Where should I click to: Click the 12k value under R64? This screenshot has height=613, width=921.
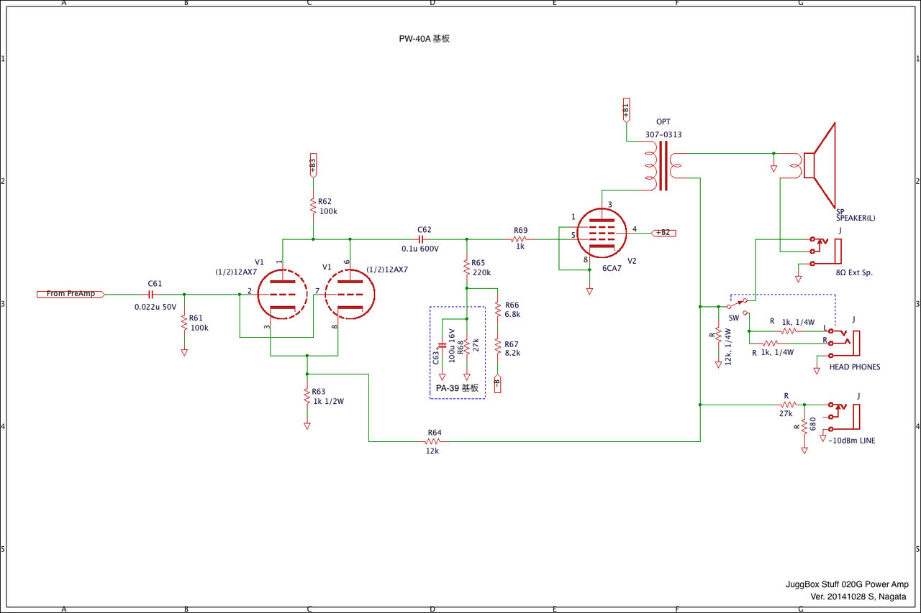tap(432, 451)
